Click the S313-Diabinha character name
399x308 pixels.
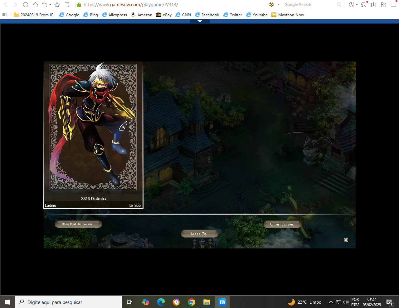coord(93,199)
